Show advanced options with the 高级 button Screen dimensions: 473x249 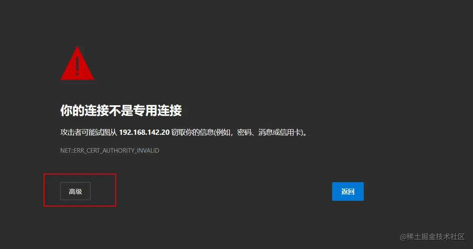point(75,191)
